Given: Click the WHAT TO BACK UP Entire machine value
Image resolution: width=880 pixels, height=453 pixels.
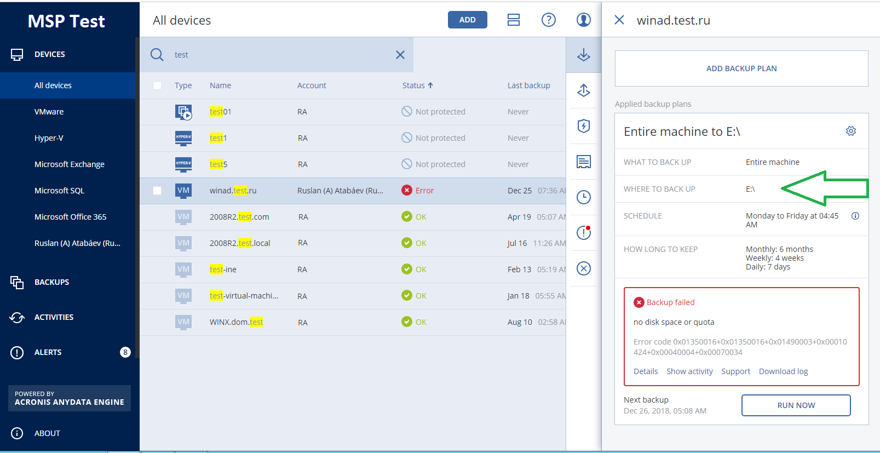Looking at the screenshot, I should pyautogui.click(x=772, y=162).
